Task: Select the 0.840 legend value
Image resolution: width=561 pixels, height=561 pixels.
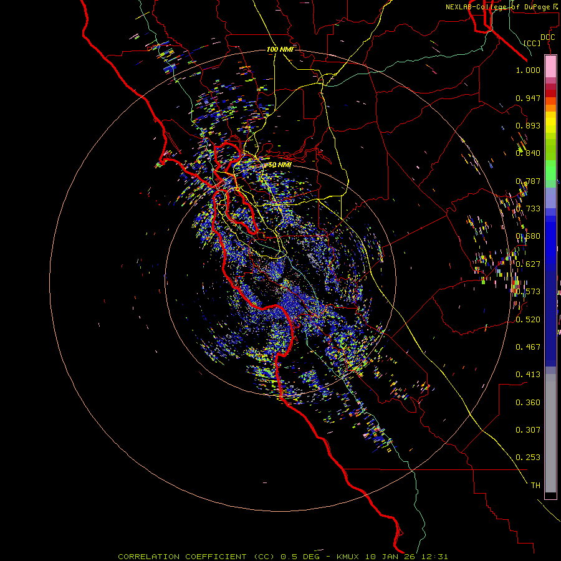Action: tap(528, 153)
